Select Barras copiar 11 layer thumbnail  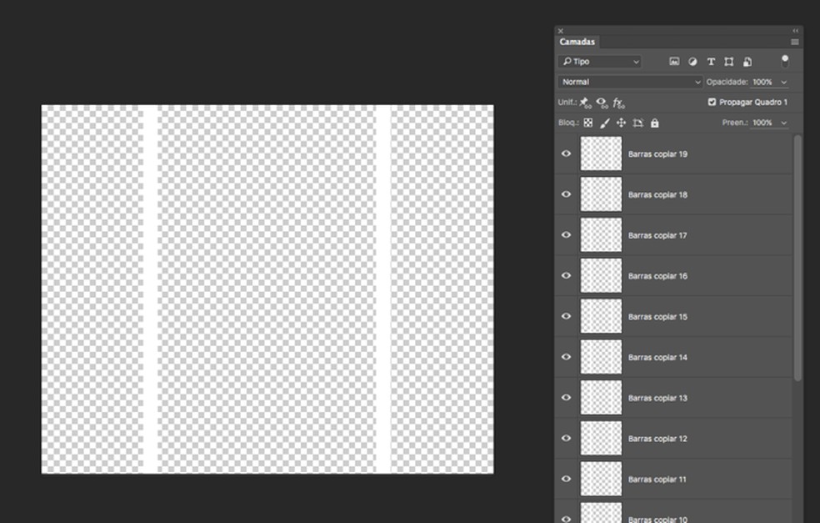601,479
